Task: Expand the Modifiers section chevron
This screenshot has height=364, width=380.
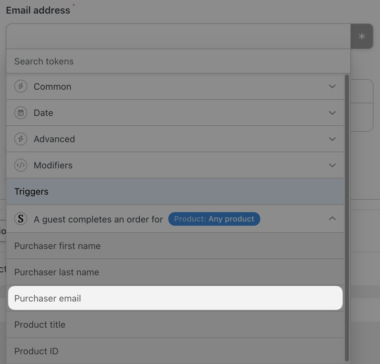Action: coord(332,165)
